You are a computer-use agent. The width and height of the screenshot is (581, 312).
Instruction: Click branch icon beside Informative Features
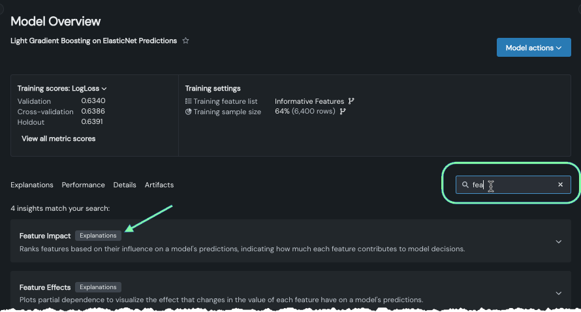tap(351, 101)
